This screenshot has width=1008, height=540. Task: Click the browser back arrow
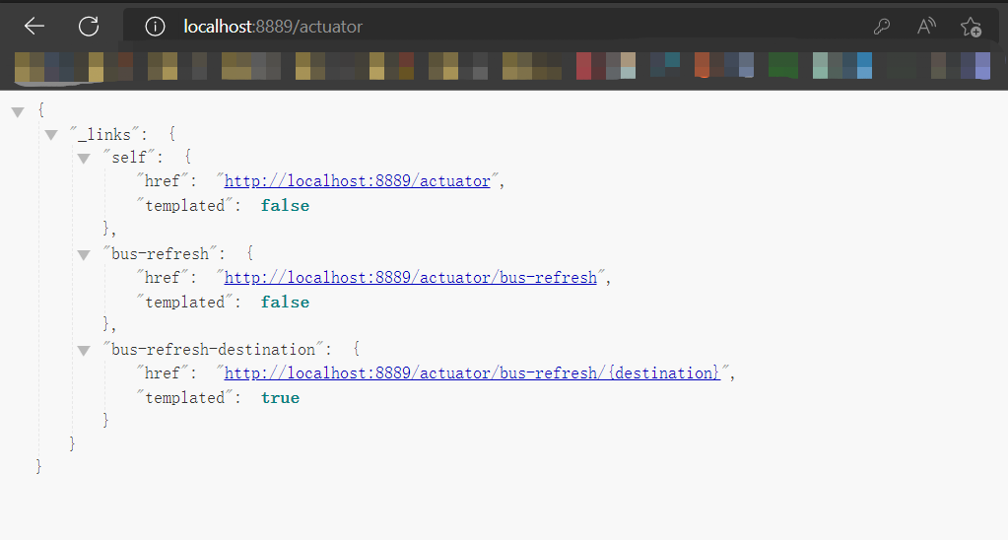click(34, 27)
